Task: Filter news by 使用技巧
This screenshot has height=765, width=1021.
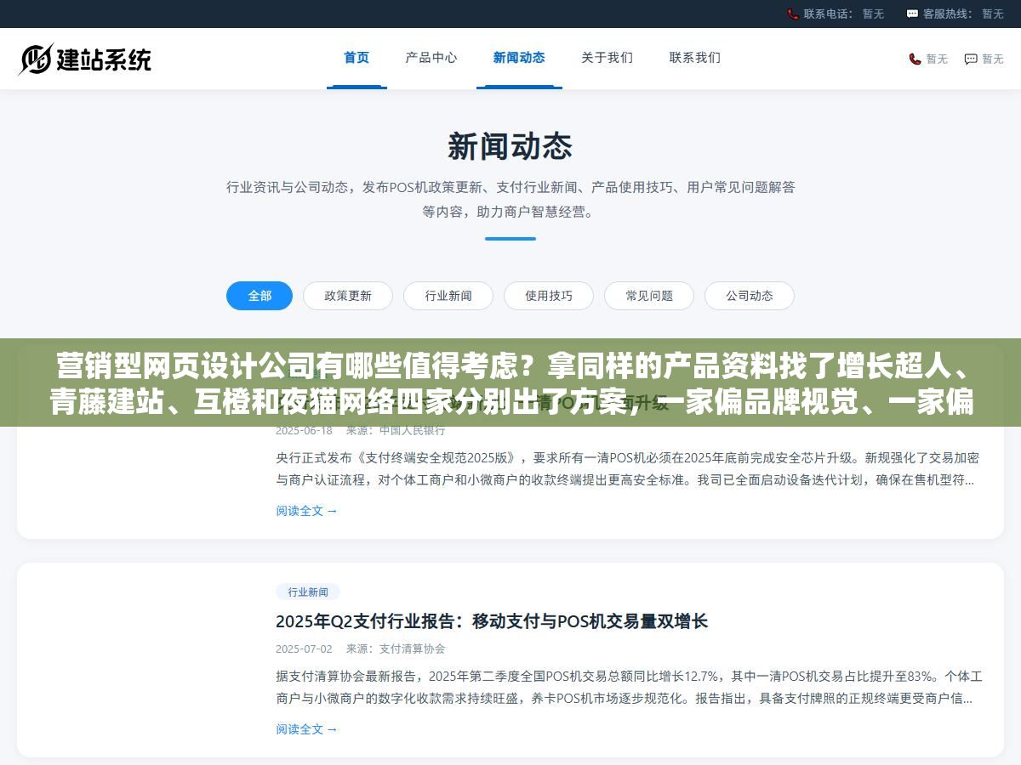Action: coord(549,296)
